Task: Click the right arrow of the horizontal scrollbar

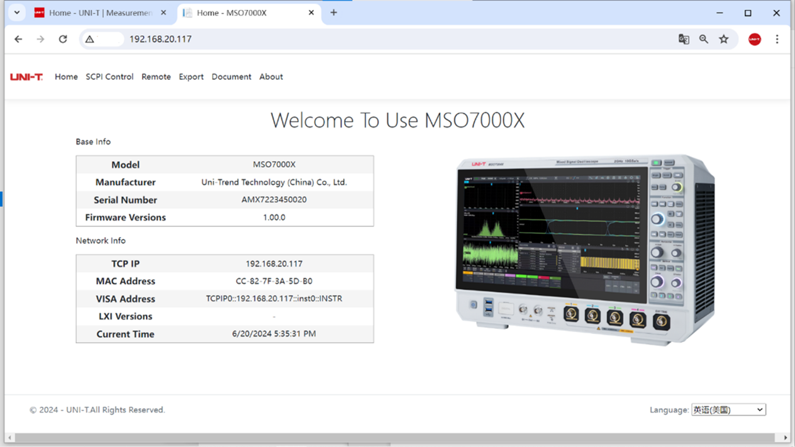Action: (x=786, y=438)
